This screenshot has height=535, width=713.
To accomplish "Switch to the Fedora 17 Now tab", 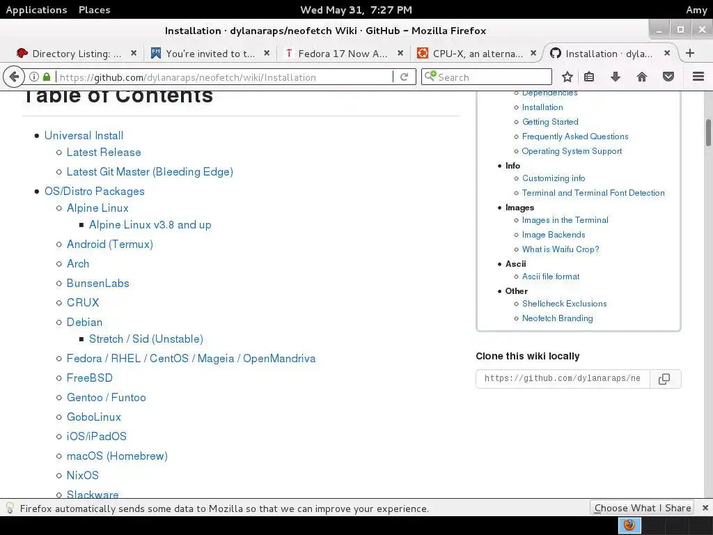I will pos(342,54).
